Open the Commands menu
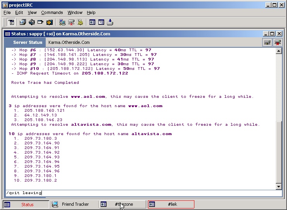 point(52,13)
